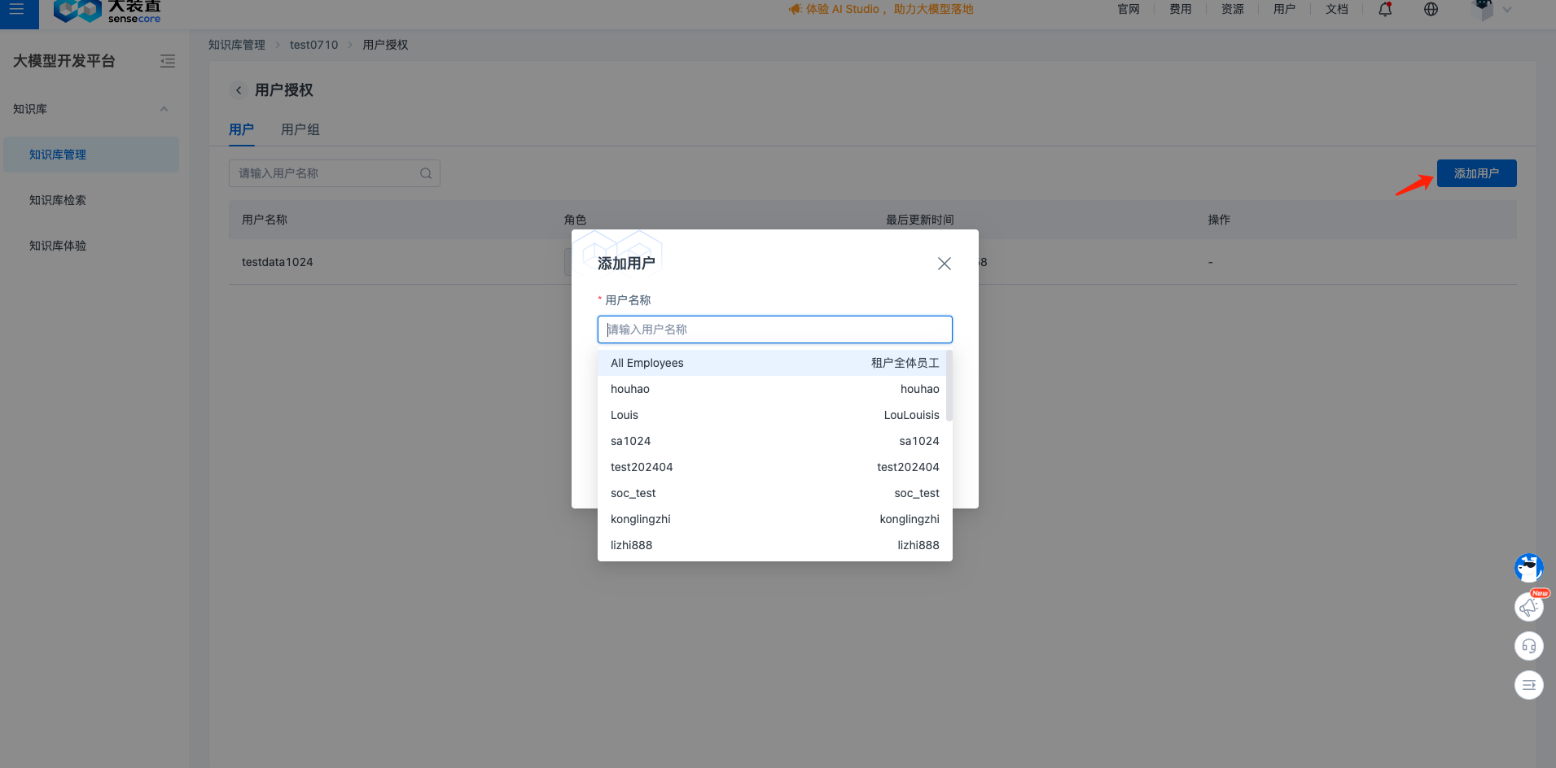Go to test0710 breadcrumb link

click(x=313, y=45)
